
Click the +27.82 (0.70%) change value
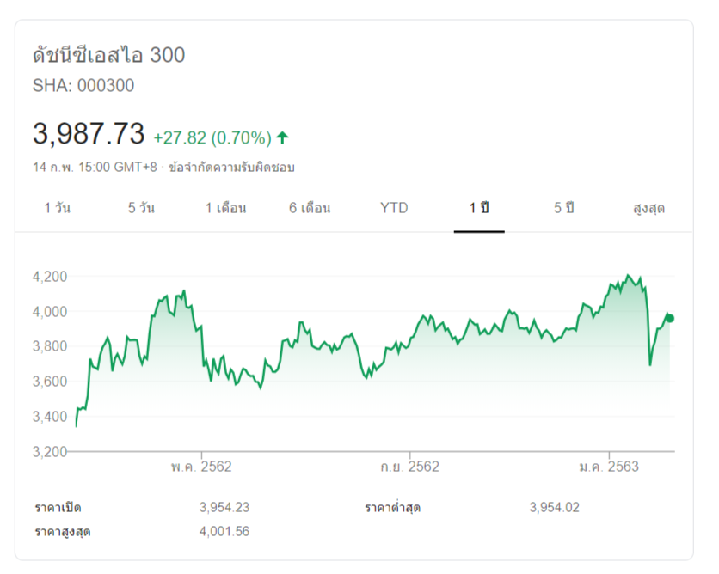pyautogui.click(x=212, y=137)
